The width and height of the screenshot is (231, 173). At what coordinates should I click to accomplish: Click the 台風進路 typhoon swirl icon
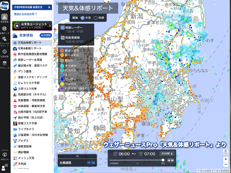point(15,106)
